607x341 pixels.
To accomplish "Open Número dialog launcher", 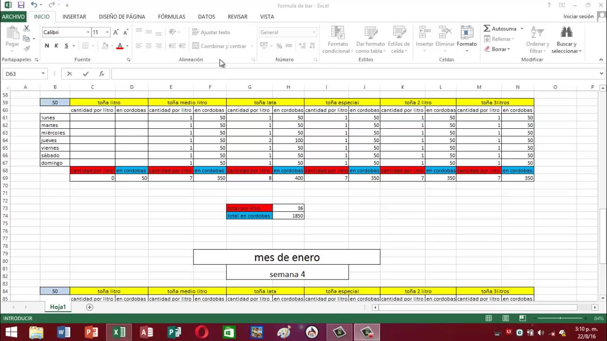I will click(x=315, y=60).
